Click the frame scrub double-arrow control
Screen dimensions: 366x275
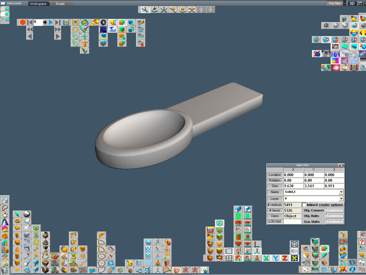click(x=45, y=22)
